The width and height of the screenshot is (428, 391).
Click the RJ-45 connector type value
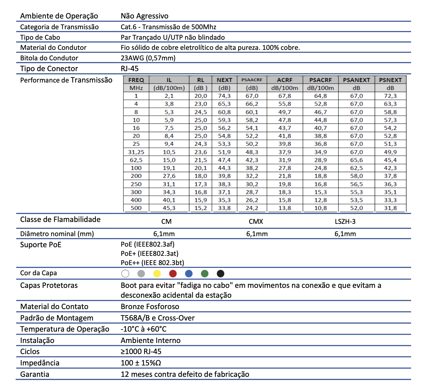point(130,69)
